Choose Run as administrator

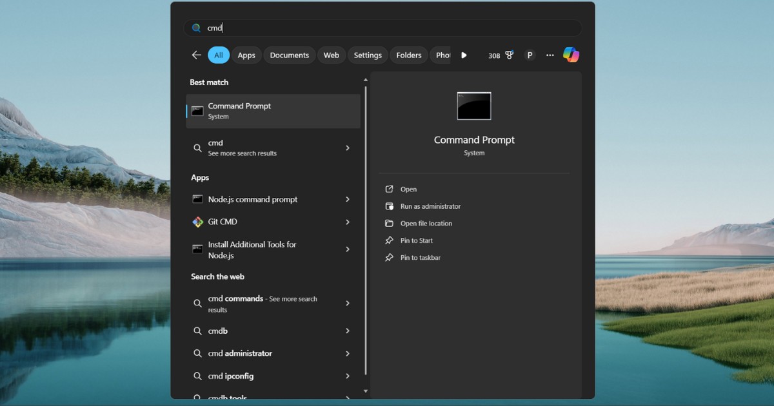pos(430,206)
